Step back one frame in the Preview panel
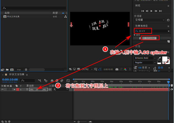This screenshot has height=123, width=174. point(147,11)
